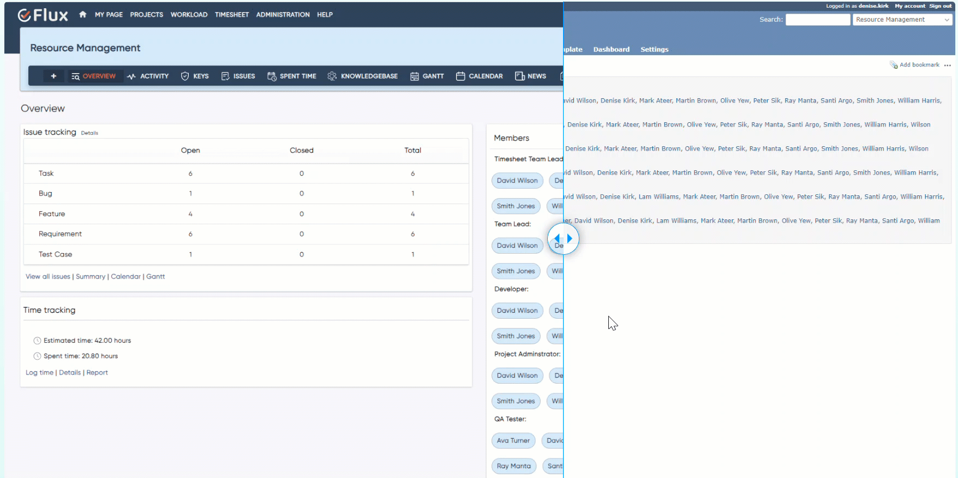Screen dimensions: 958x478
Task: Click the Search input field
Action: point(817,20)
